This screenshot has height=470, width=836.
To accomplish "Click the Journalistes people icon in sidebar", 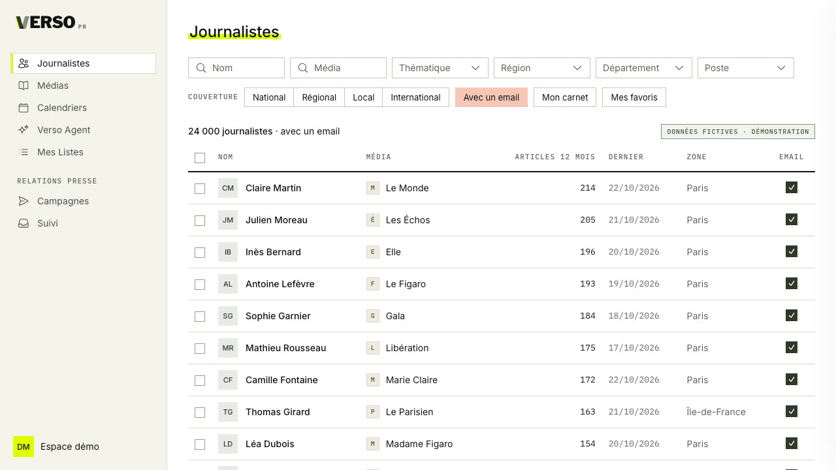I will pos(24,63).
